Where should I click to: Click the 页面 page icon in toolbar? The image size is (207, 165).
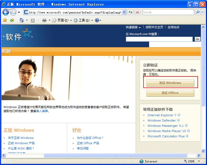[x=54, y=20]
